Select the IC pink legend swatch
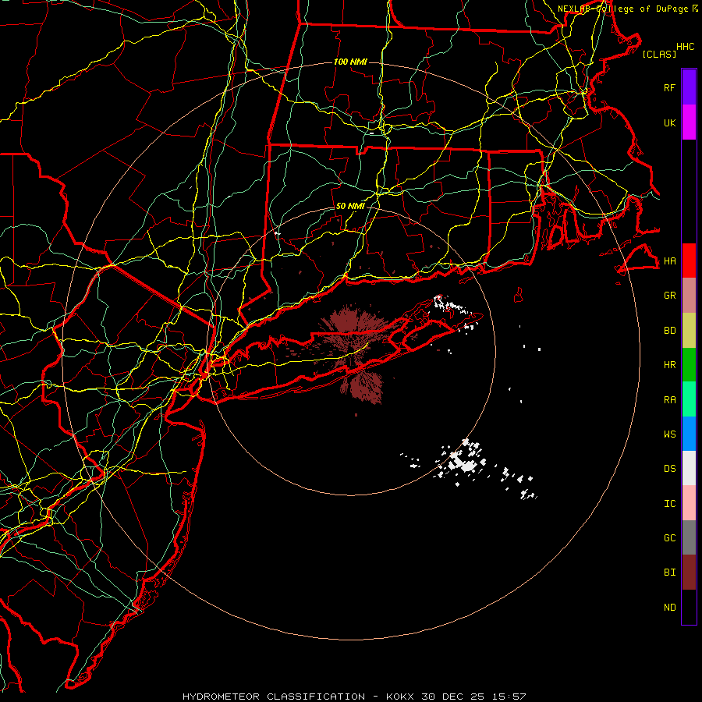702x702 pixels. tap(689, 503)
